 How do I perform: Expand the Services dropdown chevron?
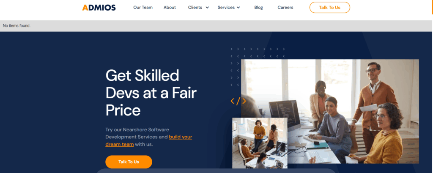coord(238,8)
